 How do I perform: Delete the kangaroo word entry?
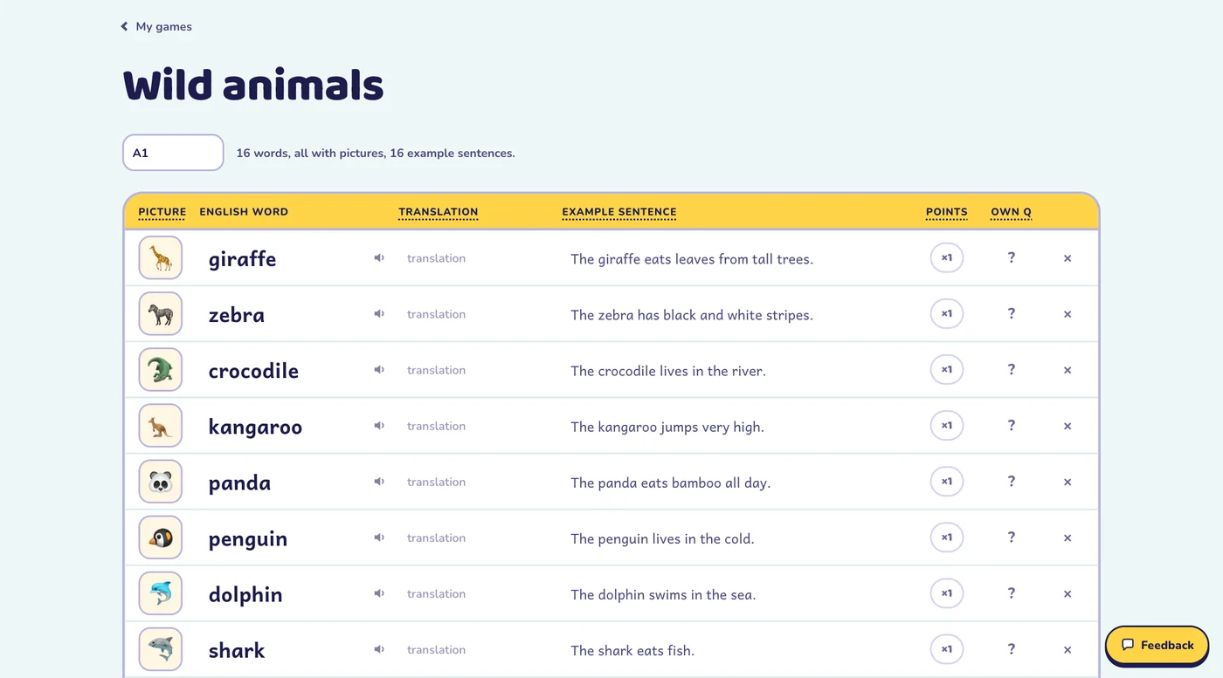1068,426
